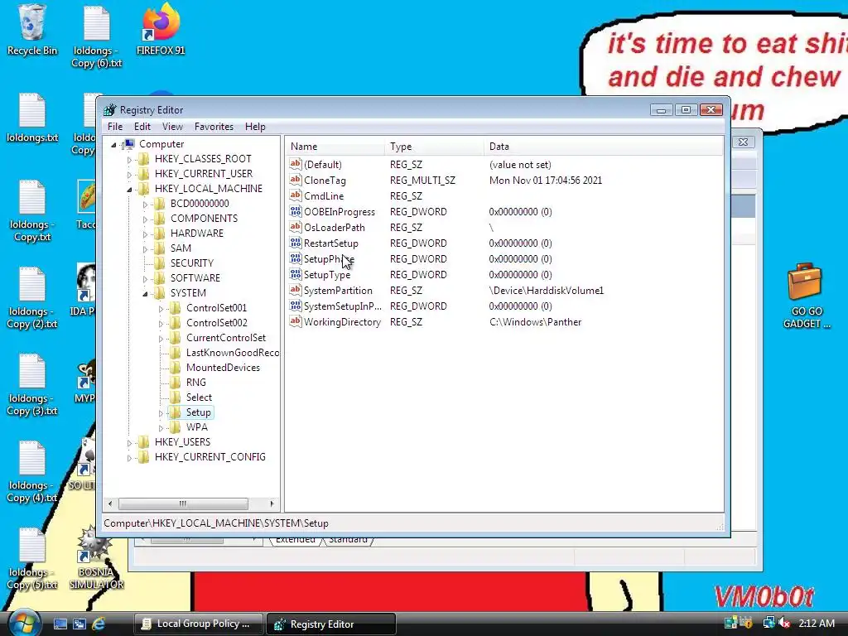848x636 pixels.
Task: Open the View menu
Action: tap(172, 127)
